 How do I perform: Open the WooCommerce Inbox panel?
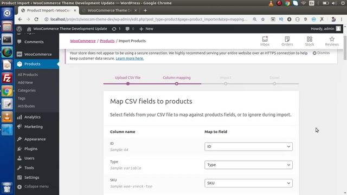point(265,41)
